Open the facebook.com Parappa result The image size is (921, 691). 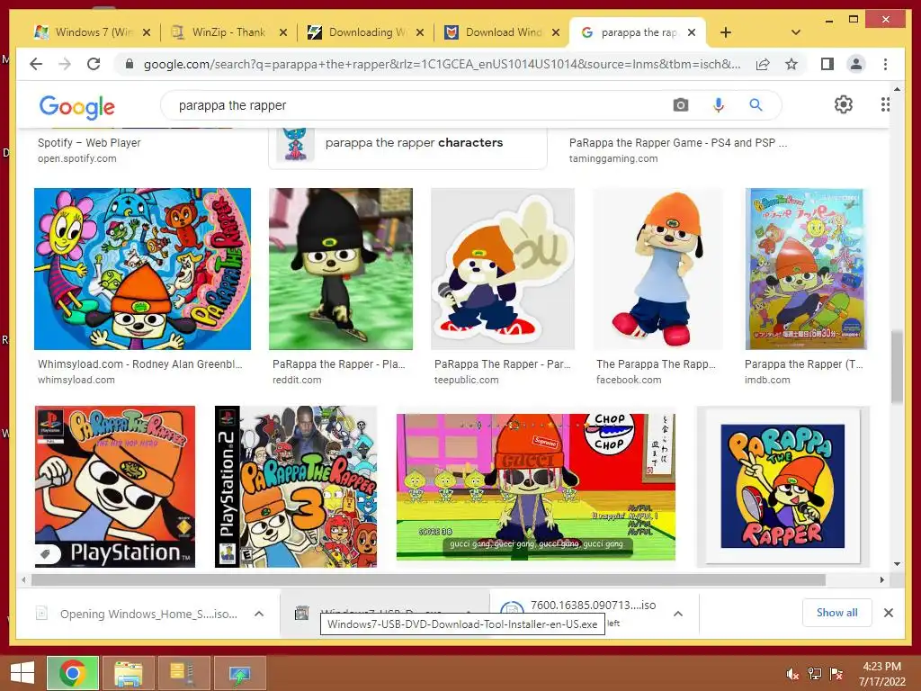[656, 364]
